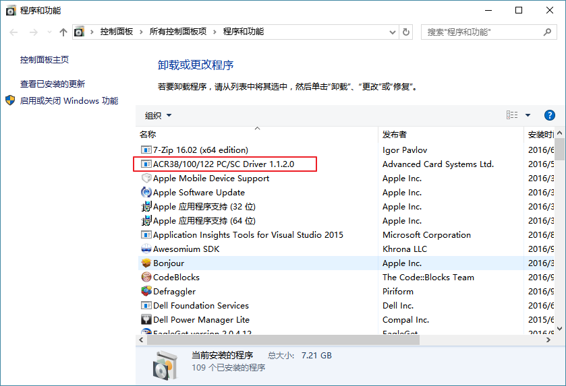Open 查看已安装的更新 link
This screenshot has width=566, height=386.
[x=53, y=84]
